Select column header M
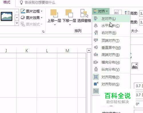This screenshot has height=113, width=143. (x=67, y=51)
